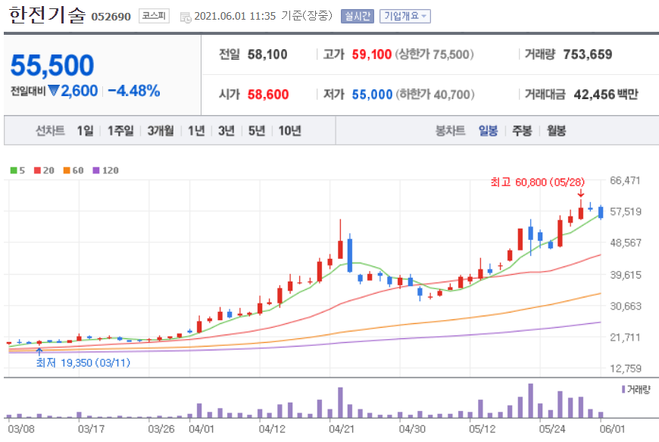Image resolution: width=659 pixels, height=442 pixels.
Task: Click the 한전기술 stock name title
Action: click(47, 15)
